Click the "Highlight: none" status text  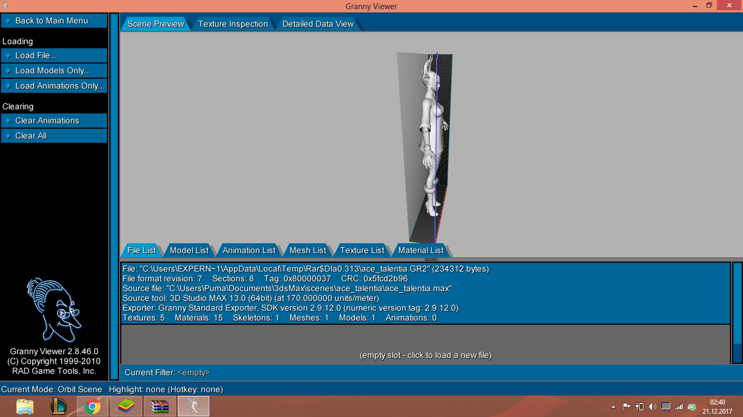(x=166, y=389)
